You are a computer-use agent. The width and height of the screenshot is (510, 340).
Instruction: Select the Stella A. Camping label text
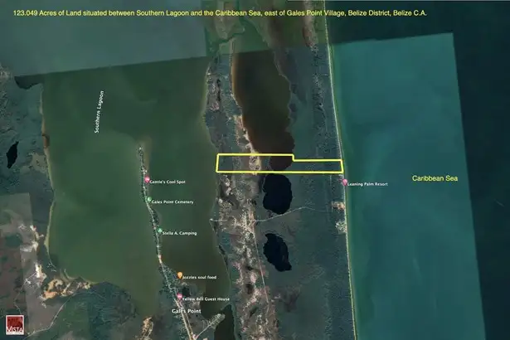pos(180,233)
